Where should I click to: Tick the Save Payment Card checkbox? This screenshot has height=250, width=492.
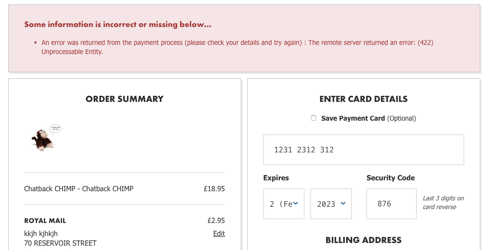(313, 118)
